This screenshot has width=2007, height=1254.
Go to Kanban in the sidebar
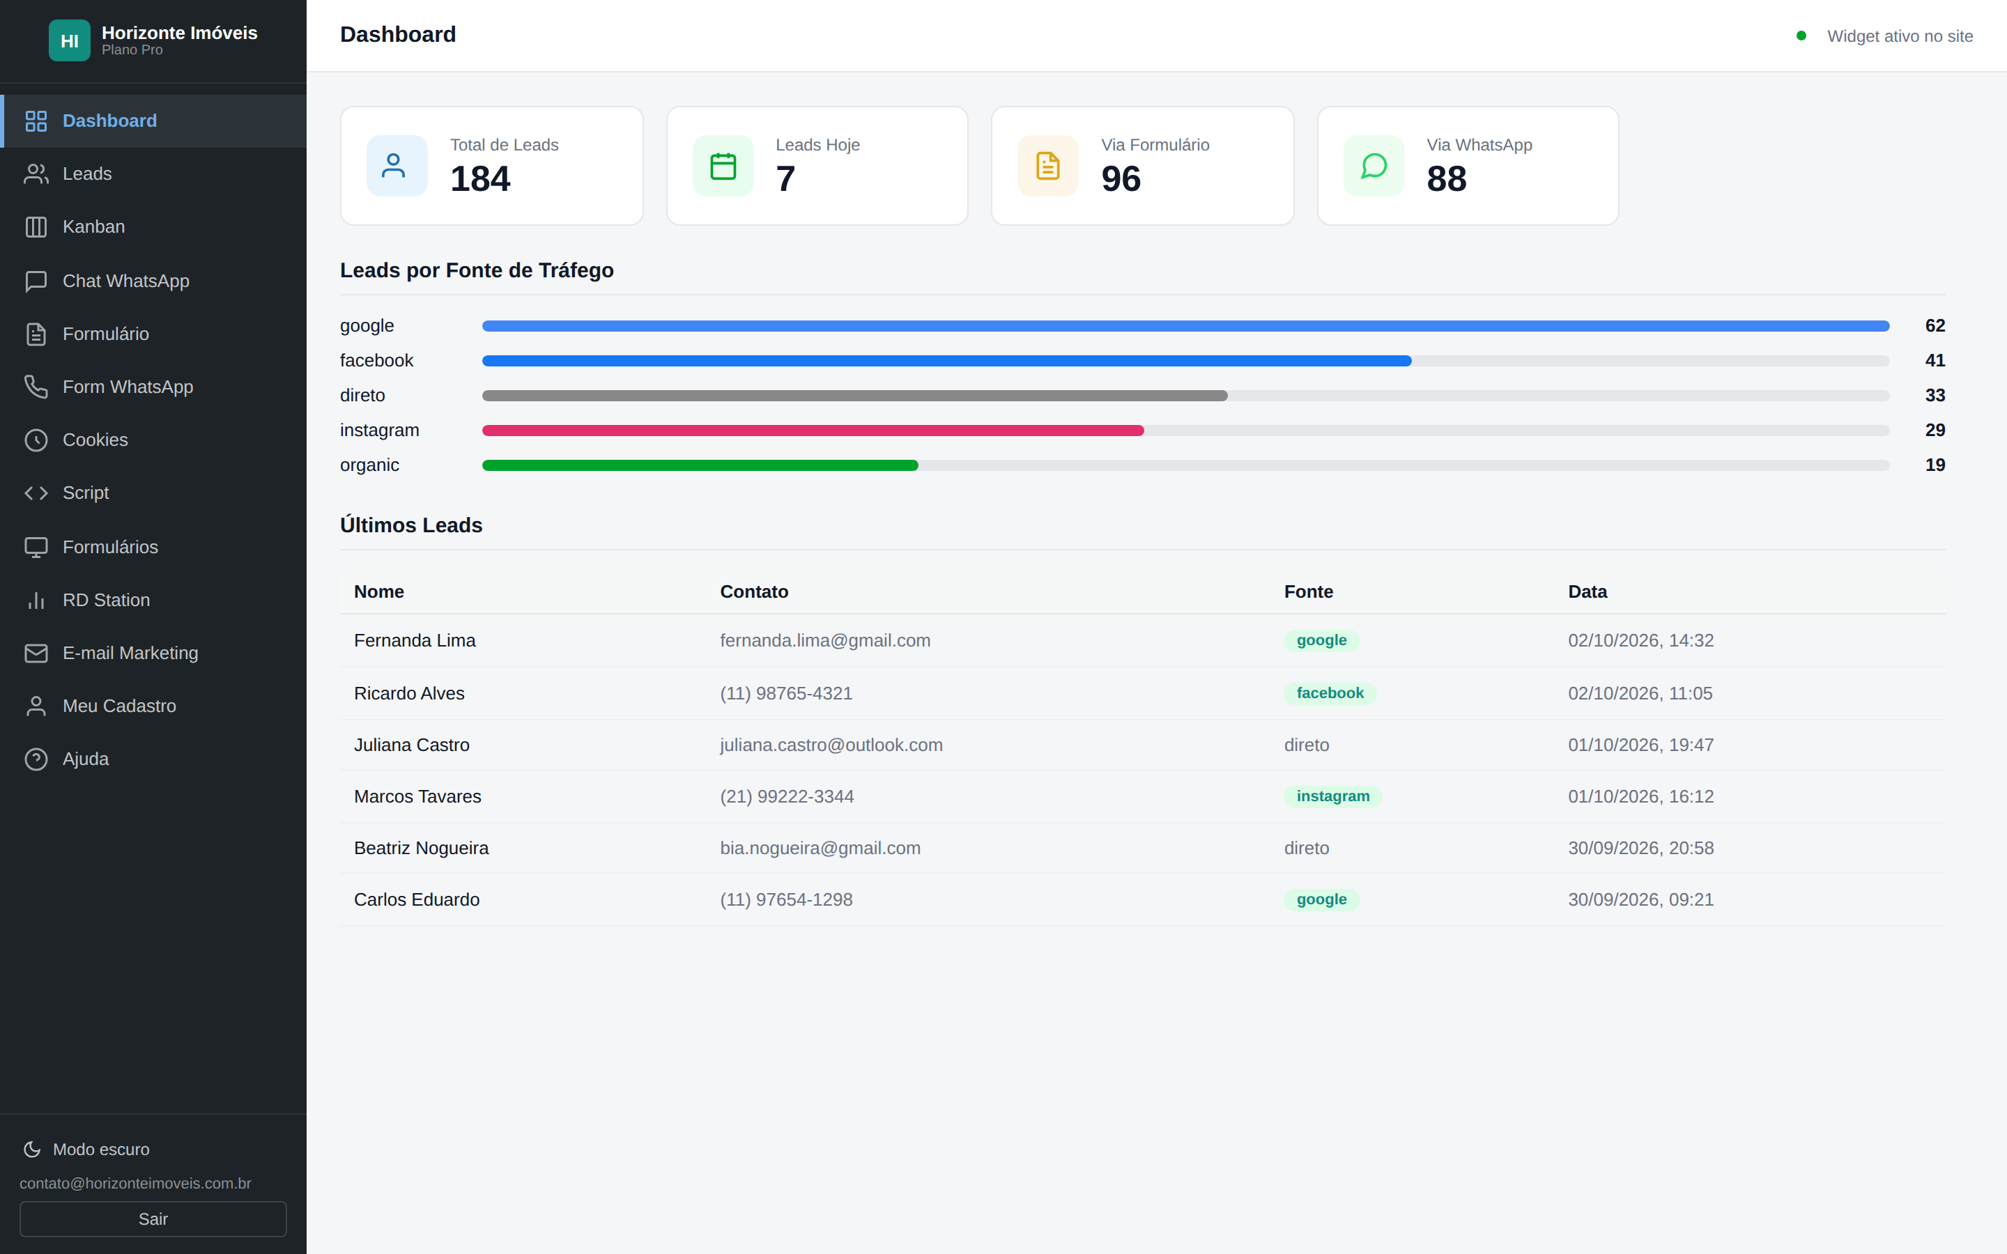coord(153,227)
